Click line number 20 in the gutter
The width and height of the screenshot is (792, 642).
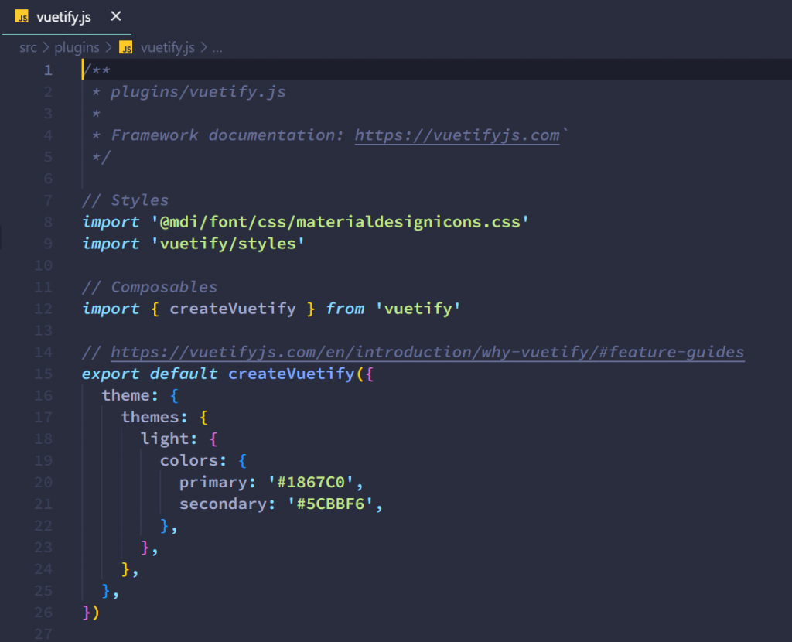pyautogui.click(x=43, y=483)
